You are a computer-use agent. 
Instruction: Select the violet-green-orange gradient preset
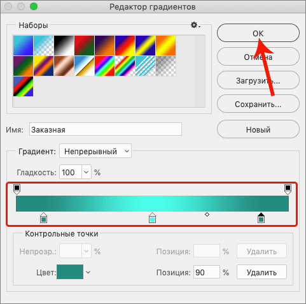coord(23,66)
